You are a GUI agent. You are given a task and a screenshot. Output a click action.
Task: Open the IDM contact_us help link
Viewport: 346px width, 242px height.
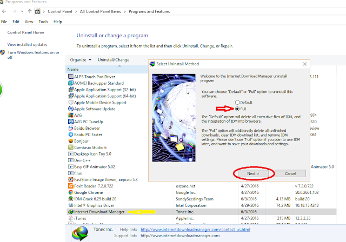click(195, 230)
